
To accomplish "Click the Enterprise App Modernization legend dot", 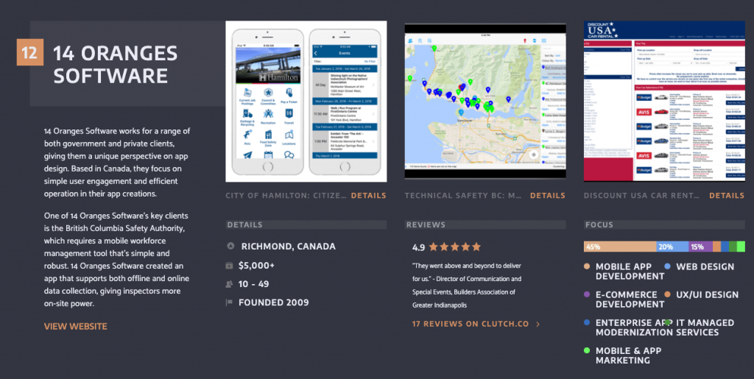I will (587, 323).
